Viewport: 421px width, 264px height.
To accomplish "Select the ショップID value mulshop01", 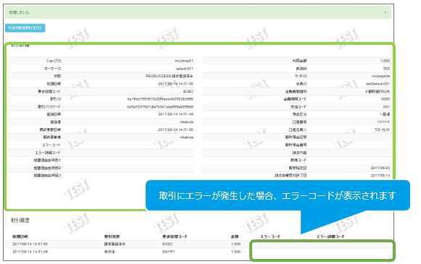I will tap(184, 61).
